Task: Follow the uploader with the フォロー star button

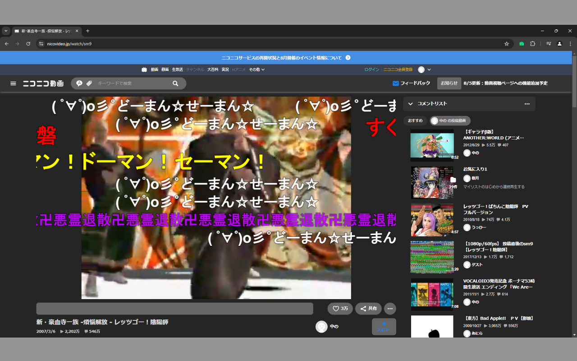Action: click(x=384, y=326)
